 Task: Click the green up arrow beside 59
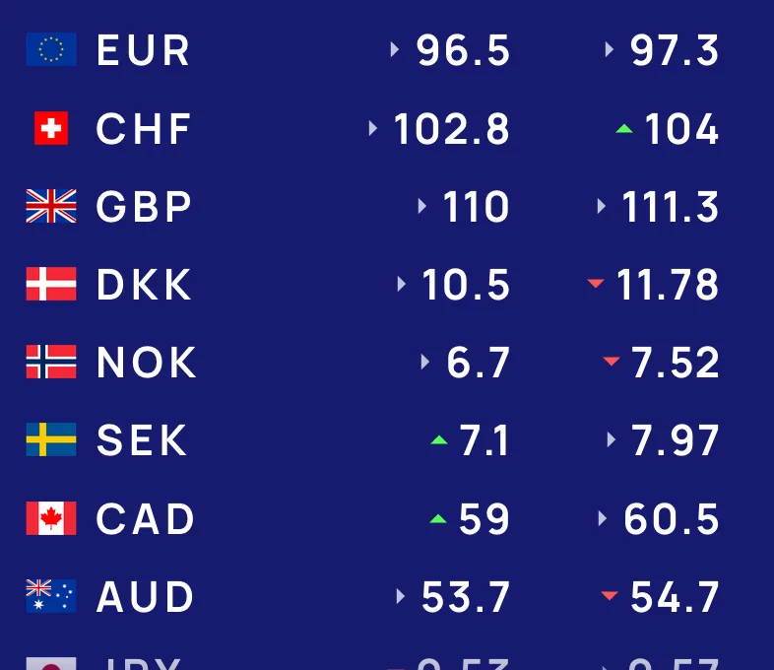pos(438,518)
